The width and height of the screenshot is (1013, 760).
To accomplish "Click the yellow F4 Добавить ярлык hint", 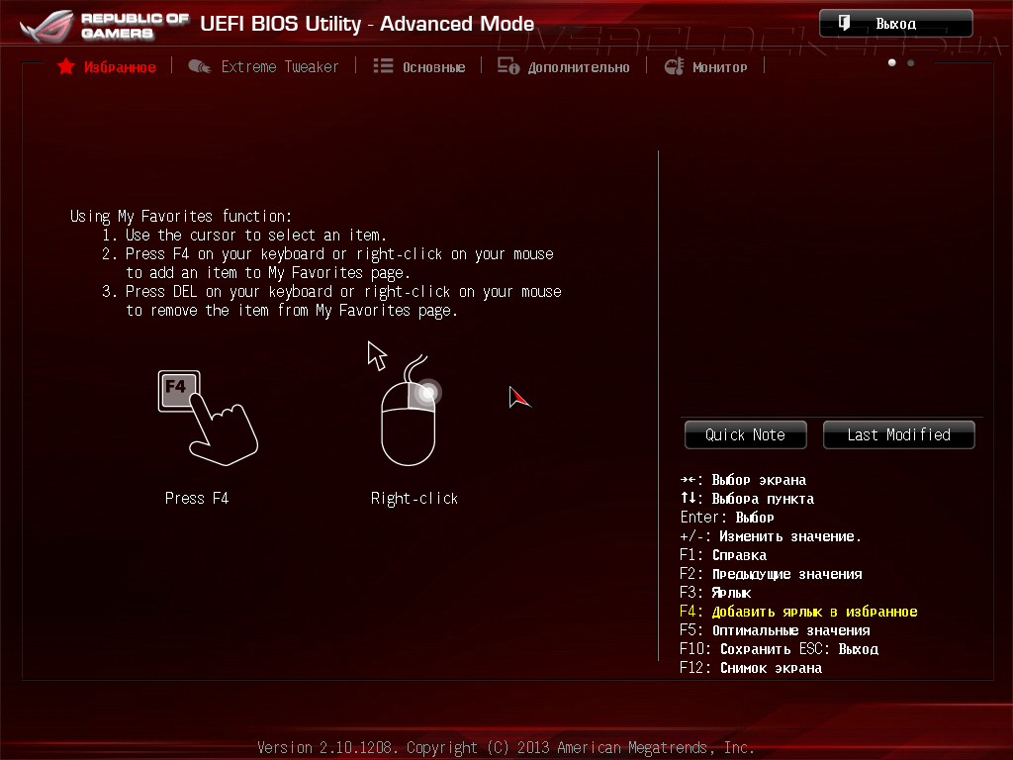I will [798, 612].
